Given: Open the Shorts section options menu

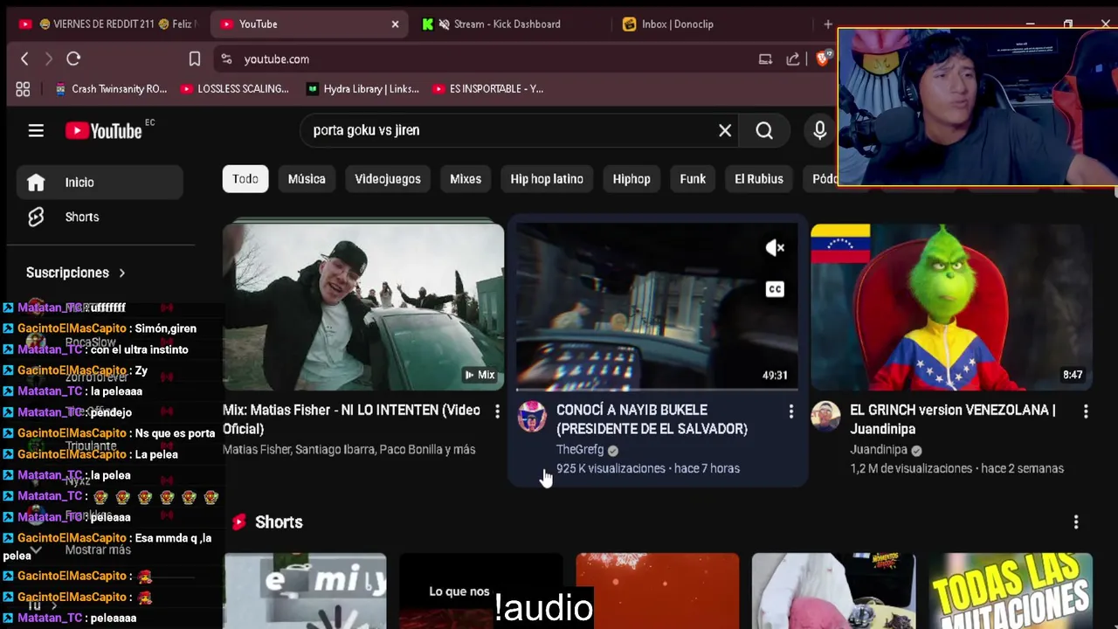Looking at the screenshot, I should click(1076, 522).
